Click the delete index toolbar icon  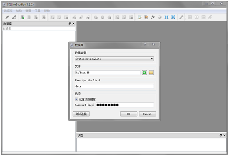(88, 17)
